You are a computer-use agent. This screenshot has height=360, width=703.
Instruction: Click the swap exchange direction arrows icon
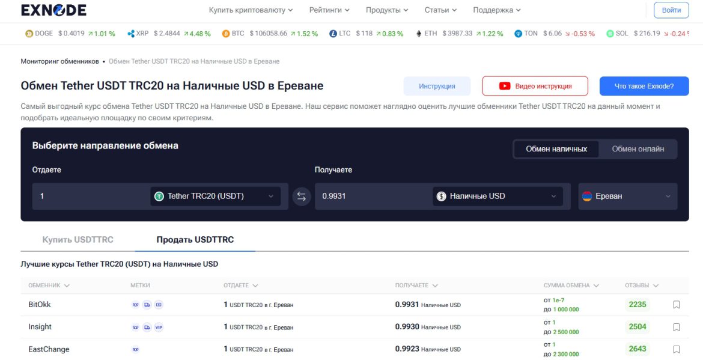(x=302, y=197)
